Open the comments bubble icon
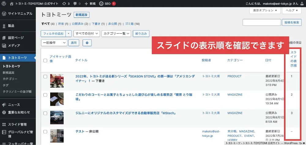The height and width of the screenshot is (145, 306). tap(75, 3)
